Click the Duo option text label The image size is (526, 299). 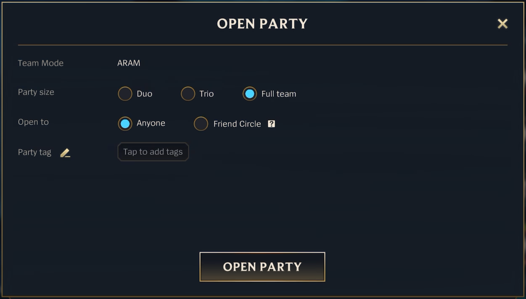click(144, 94)
